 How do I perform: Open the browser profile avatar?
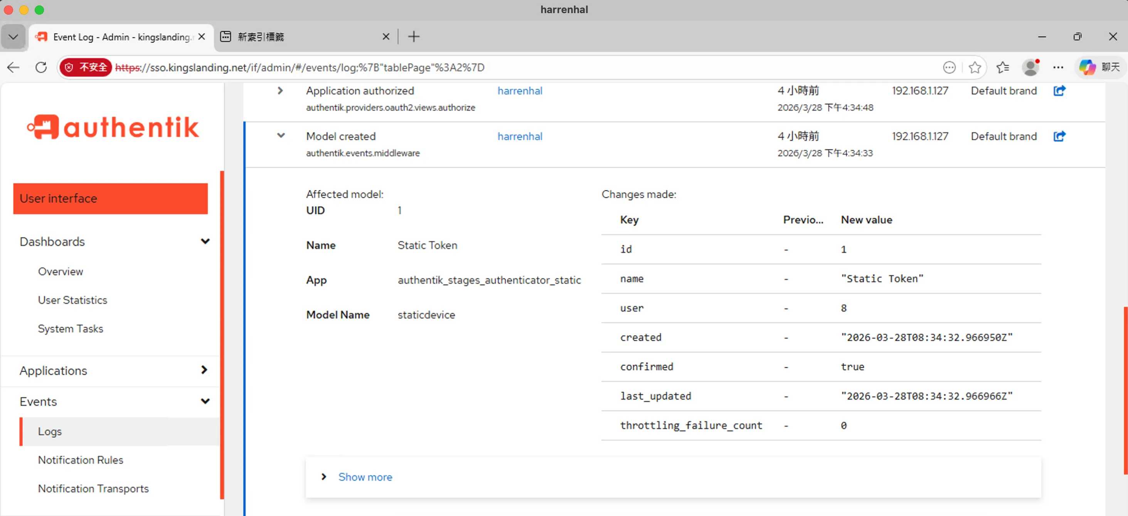pos(1030,67)
